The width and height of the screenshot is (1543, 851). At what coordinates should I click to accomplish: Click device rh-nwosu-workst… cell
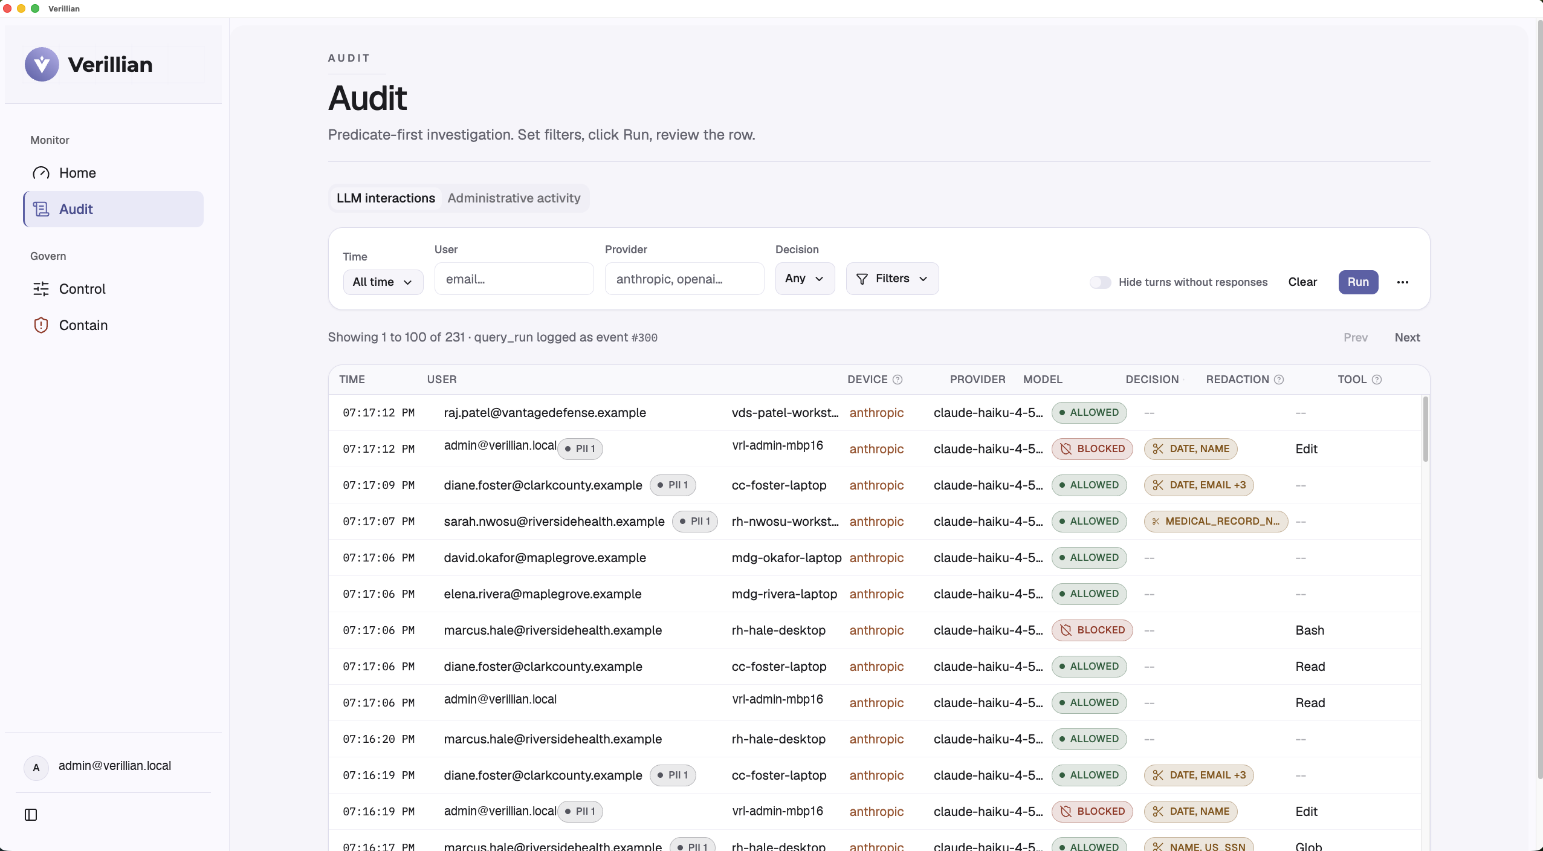pyautogui.click(x=785, y=522)
